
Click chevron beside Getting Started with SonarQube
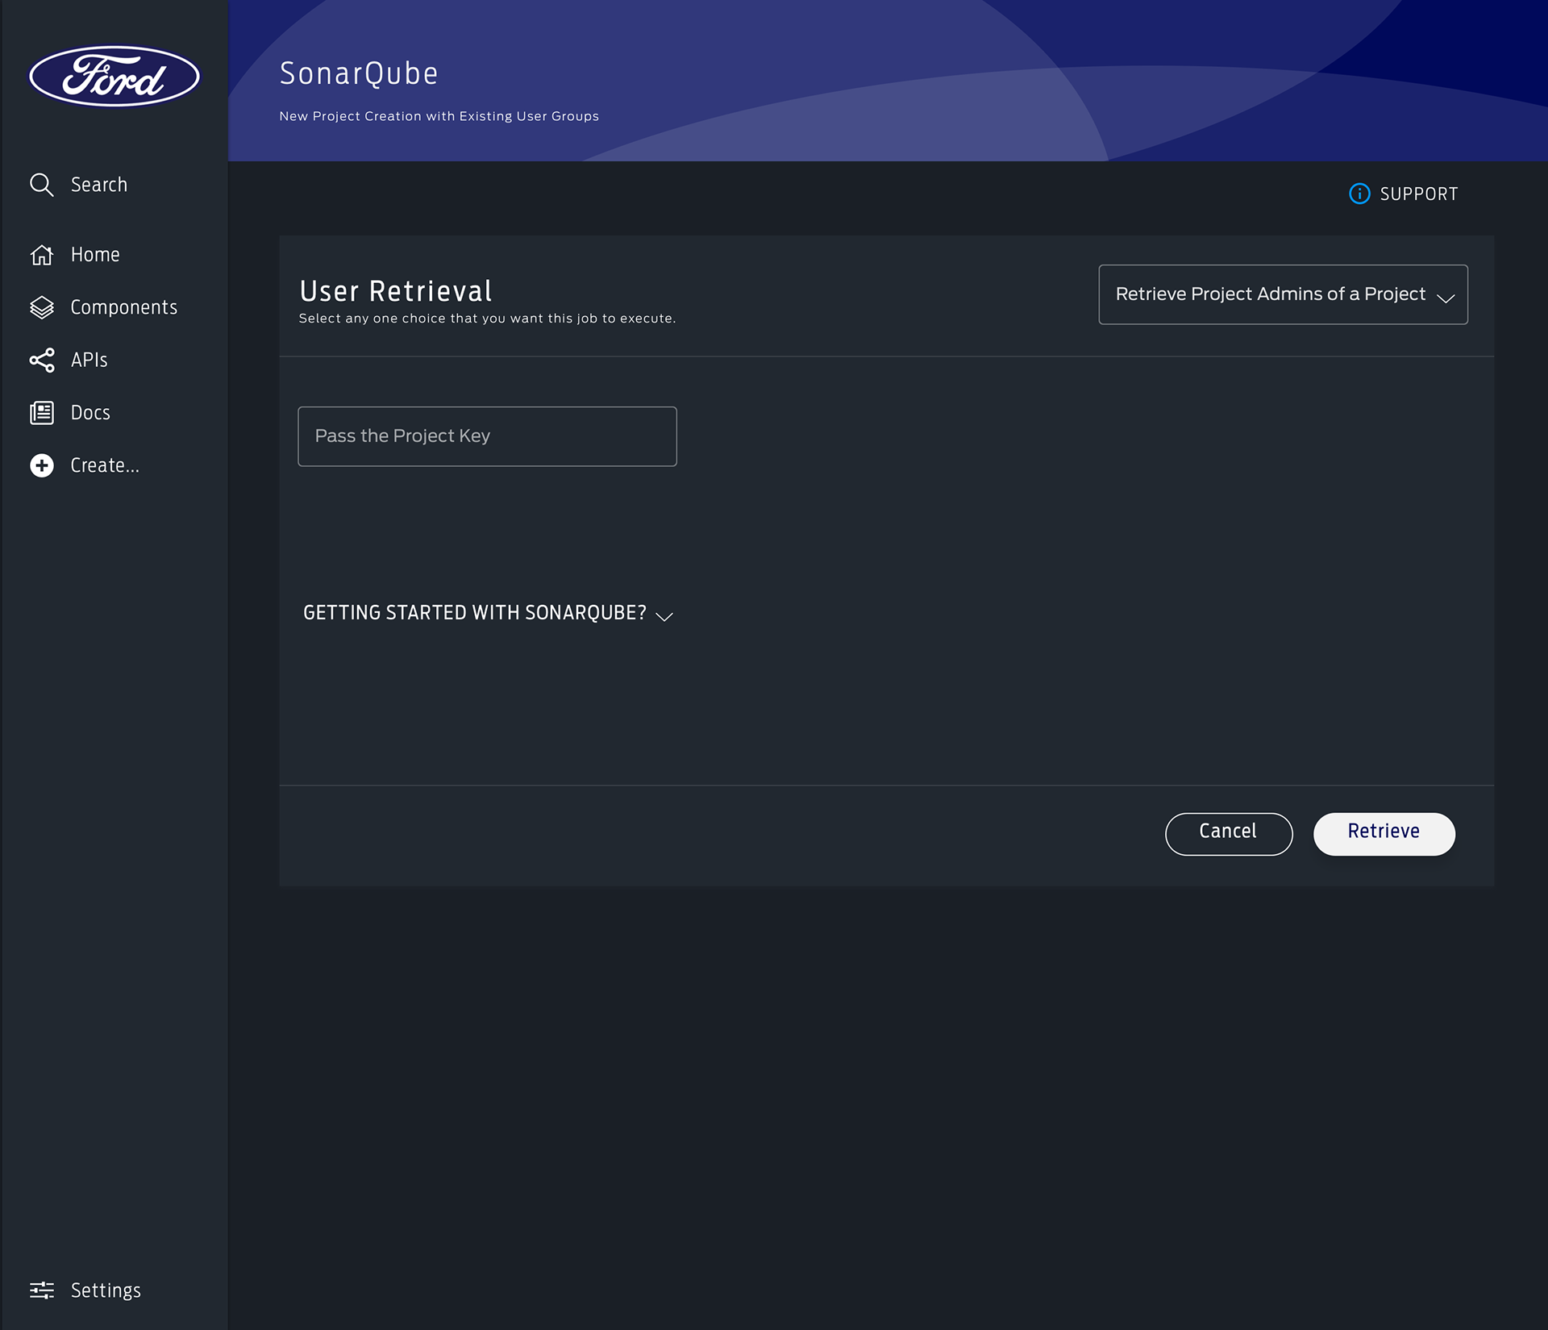click(664, 616)
